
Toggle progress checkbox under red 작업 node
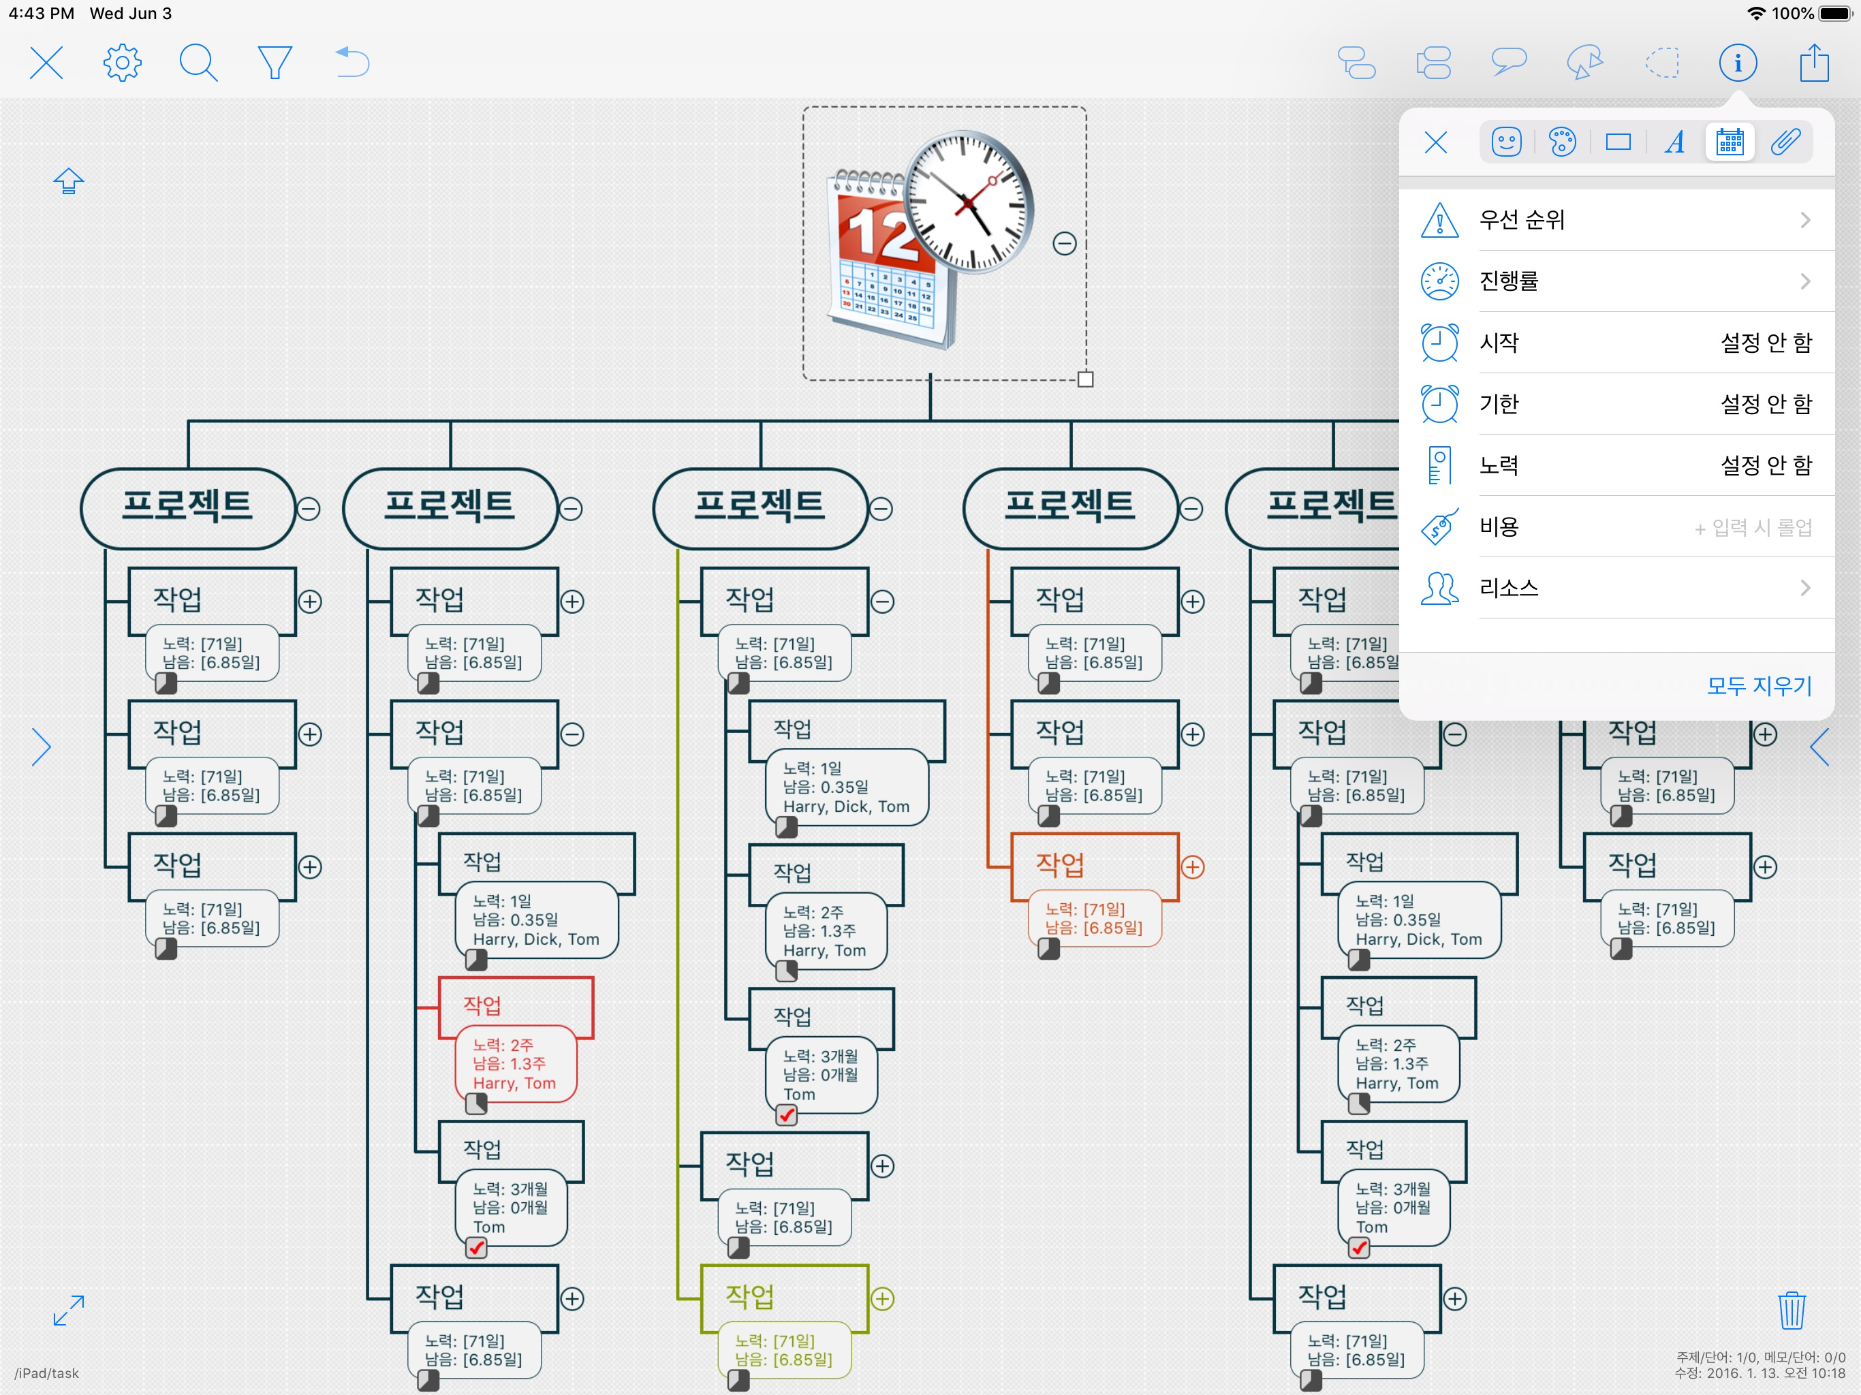coord(476,1104)
